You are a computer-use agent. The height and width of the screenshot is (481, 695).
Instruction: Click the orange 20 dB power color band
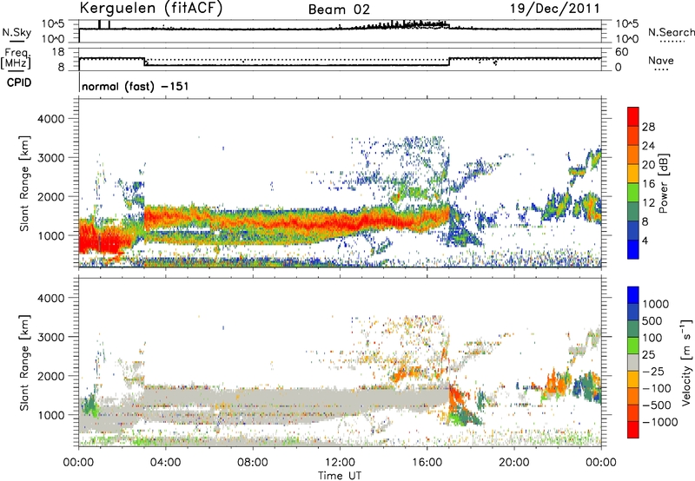point(633,155)
